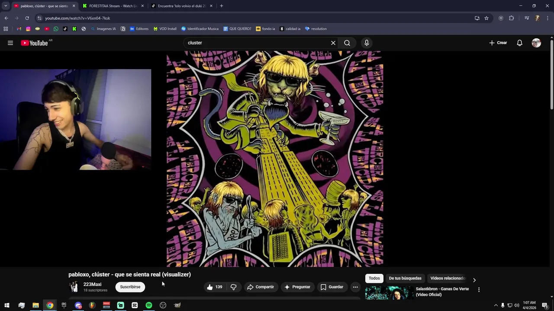Click the Crear button
The width and height of the screenshot is (554, 311).
pos(498,43)
